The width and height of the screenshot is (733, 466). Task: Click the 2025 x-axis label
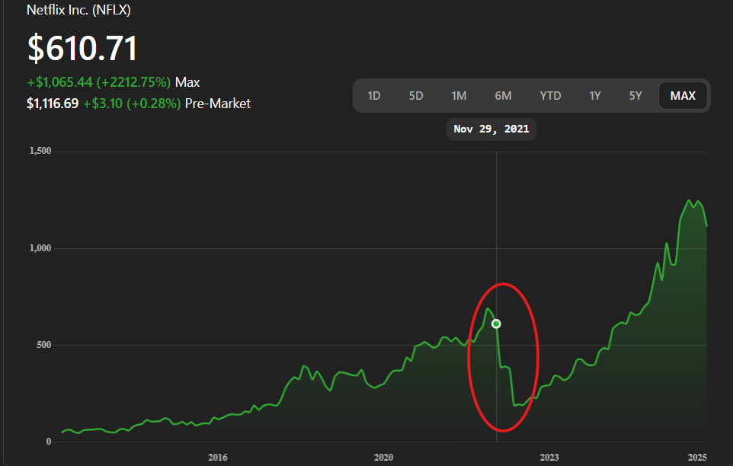pos(697,457)
